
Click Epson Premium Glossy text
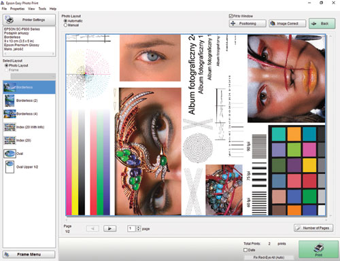tap(22, 45)
